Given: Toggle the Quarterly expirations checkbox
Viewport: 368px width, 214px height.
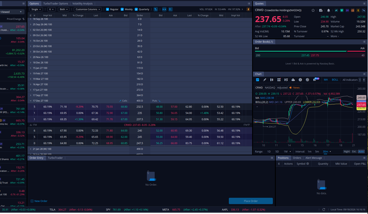Looking at the screenshot, I should 136,9.
